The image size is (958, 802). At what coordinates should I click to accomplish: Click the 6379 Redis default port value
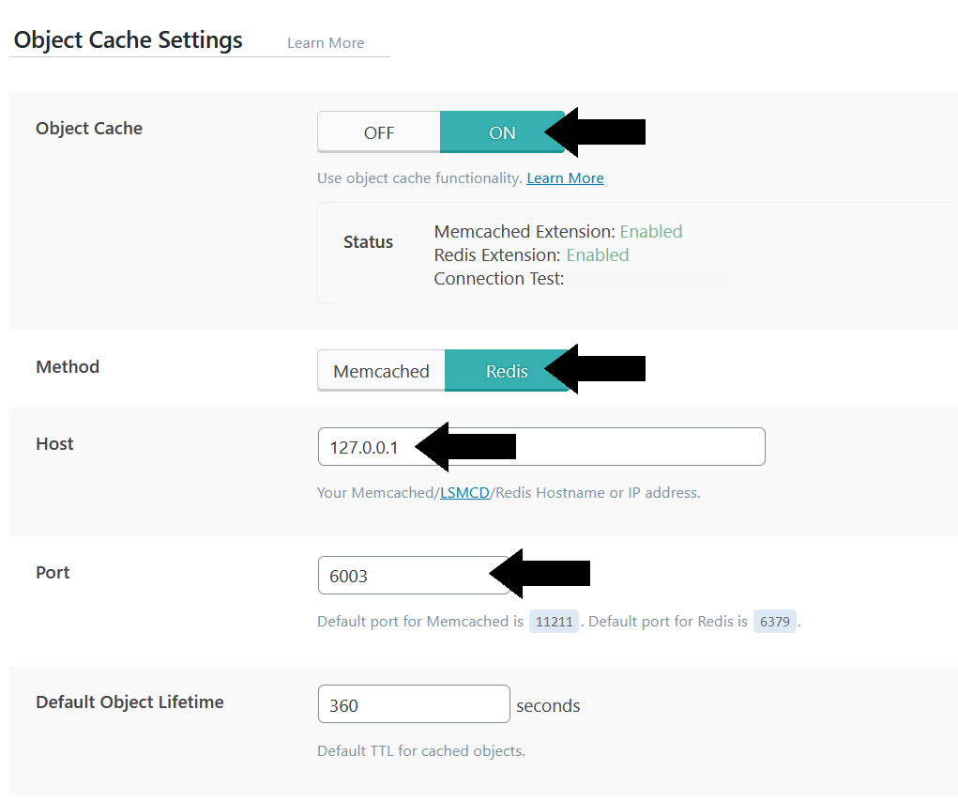[775, 622]
